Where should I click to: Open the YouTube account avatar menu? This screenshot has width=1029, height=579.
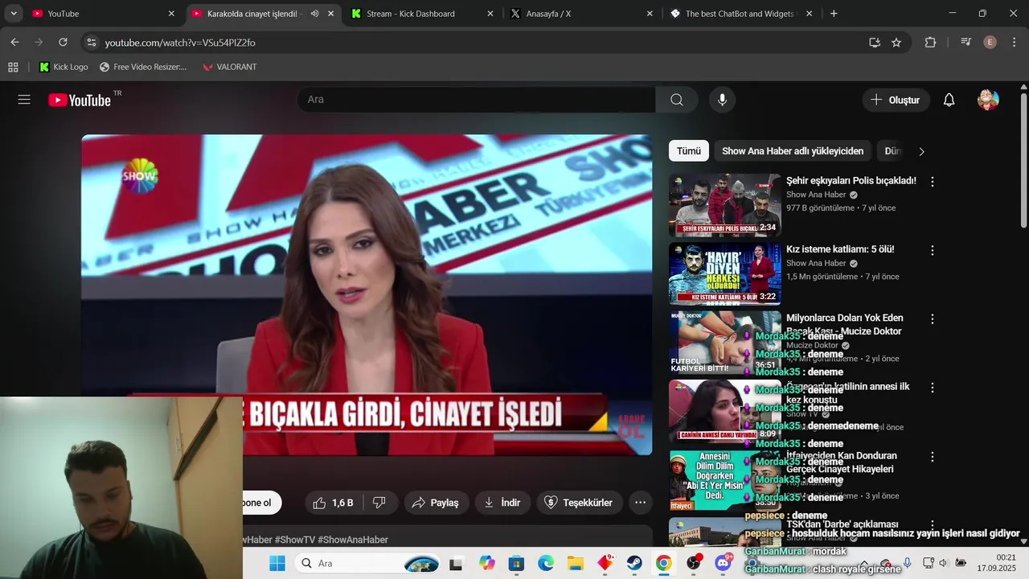point(988,100)
